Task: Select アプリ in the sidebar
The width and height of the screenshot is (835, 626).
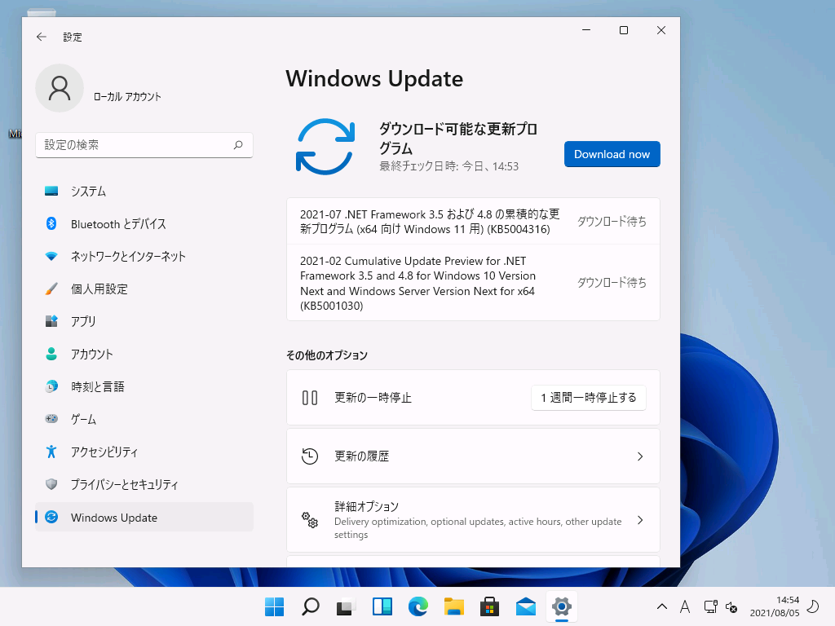Action: click(144, 321)
